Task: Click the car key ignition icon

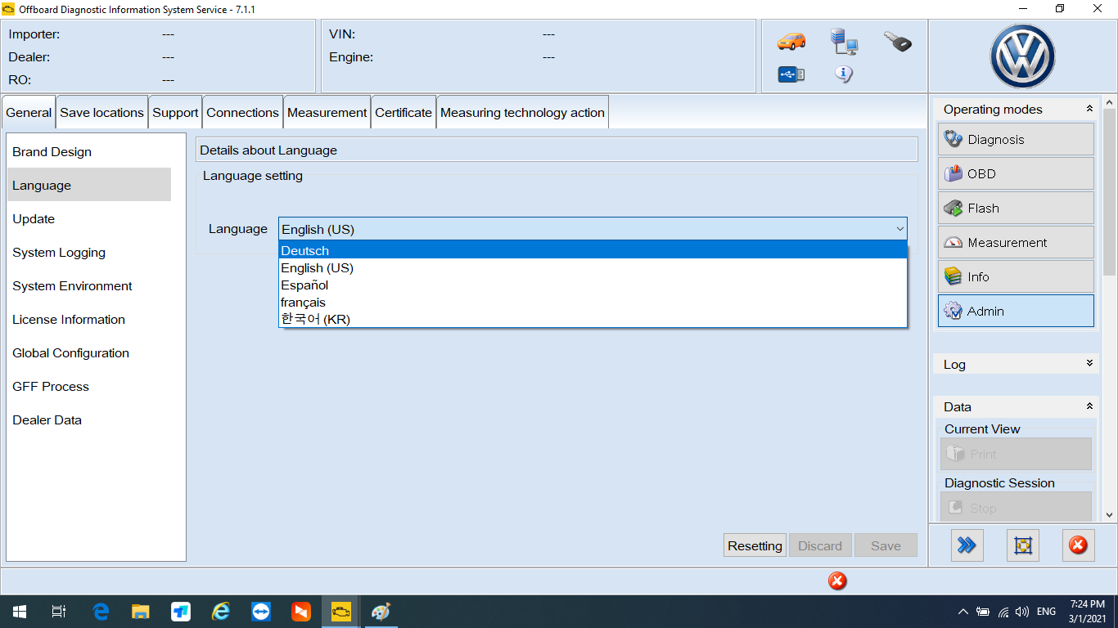Action: pos(897,42)
